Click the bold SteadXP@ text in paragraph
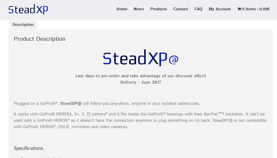 click(x=71, y=103)
